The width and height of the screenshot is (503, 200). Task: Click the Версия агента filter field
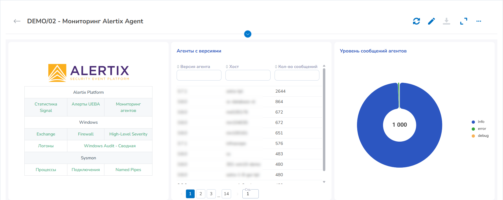point(199,75)
